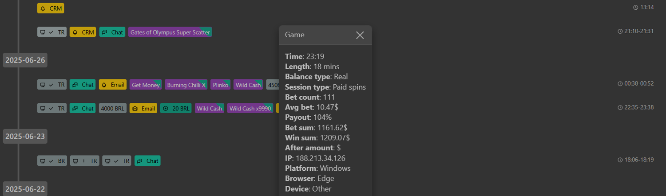Open the Chat tag under 2025-06-23

point(147,161)
